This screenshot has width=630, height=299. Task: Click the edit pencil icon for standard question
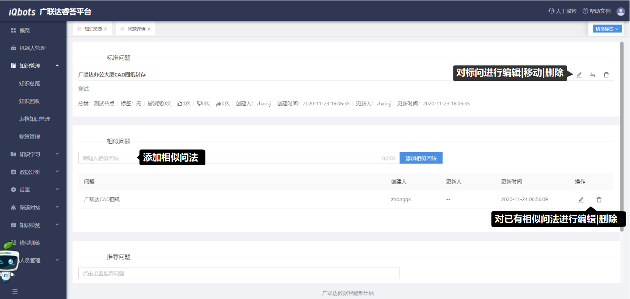[x=579, y=75]
